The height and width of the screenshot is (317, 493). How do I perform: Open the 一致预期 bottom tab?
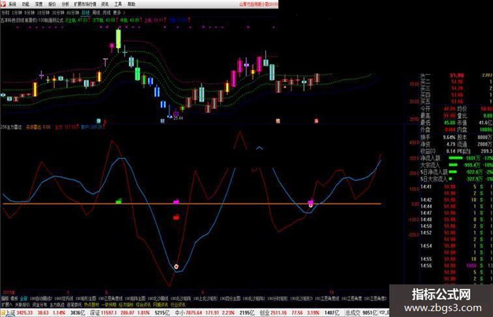[x=109, y=305]
